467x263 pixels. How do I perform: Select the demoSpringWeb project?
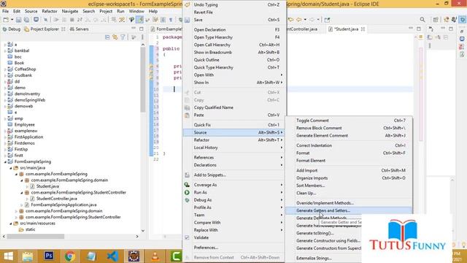coord(30,100)
